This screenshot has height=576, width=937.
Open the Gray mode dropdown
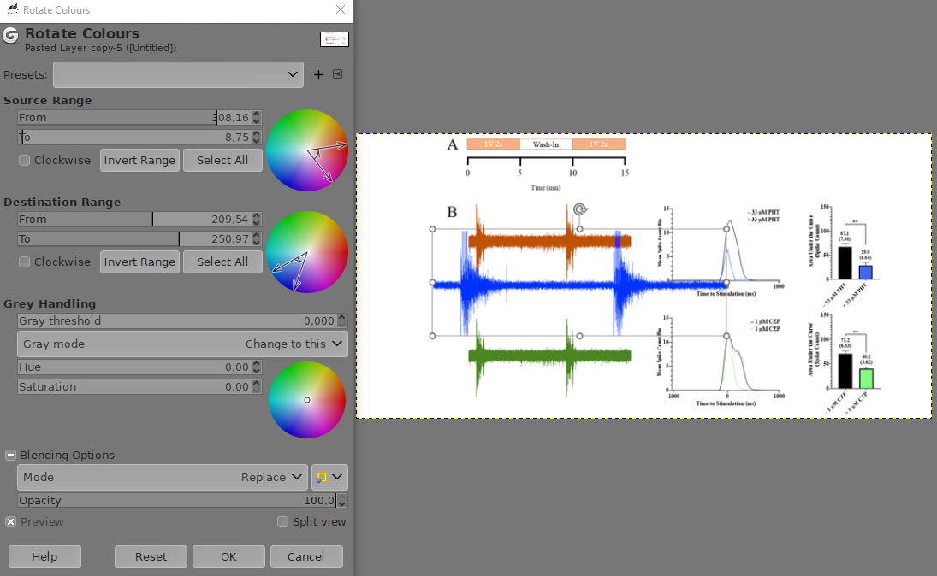182,344
